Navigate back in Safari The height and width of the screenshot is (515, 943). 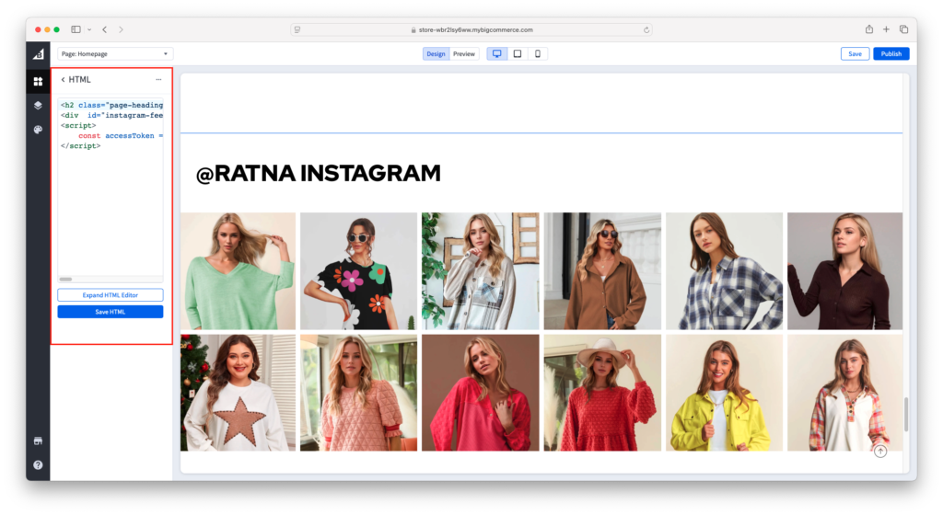coord(105,29)
